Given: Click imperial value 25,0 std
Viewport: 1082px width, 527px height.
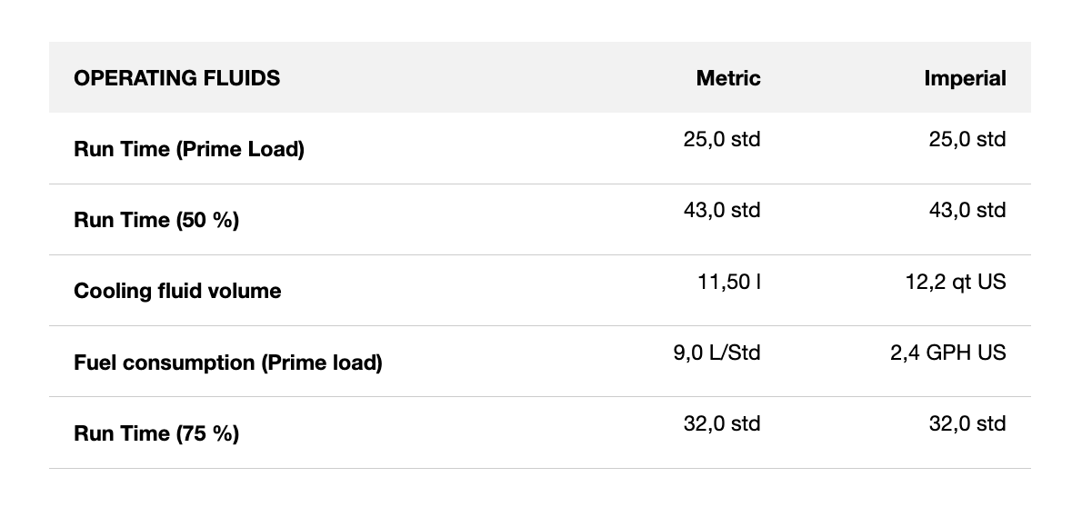Looking at the screenshot, I should (967, 139).
